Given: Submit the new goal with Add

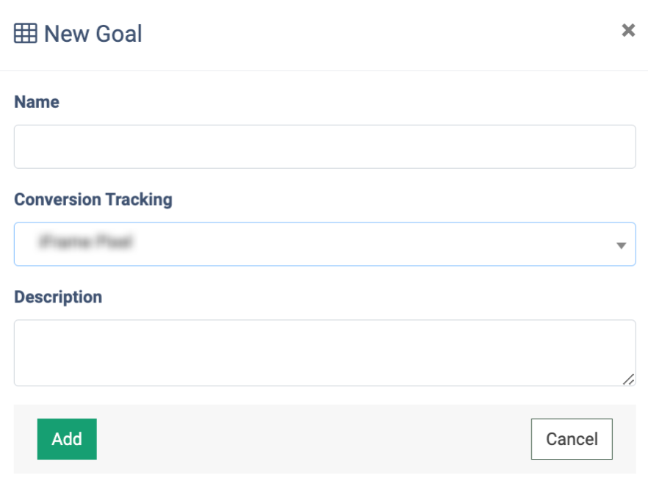Looking at the screenshot, I should coord(67,439).
